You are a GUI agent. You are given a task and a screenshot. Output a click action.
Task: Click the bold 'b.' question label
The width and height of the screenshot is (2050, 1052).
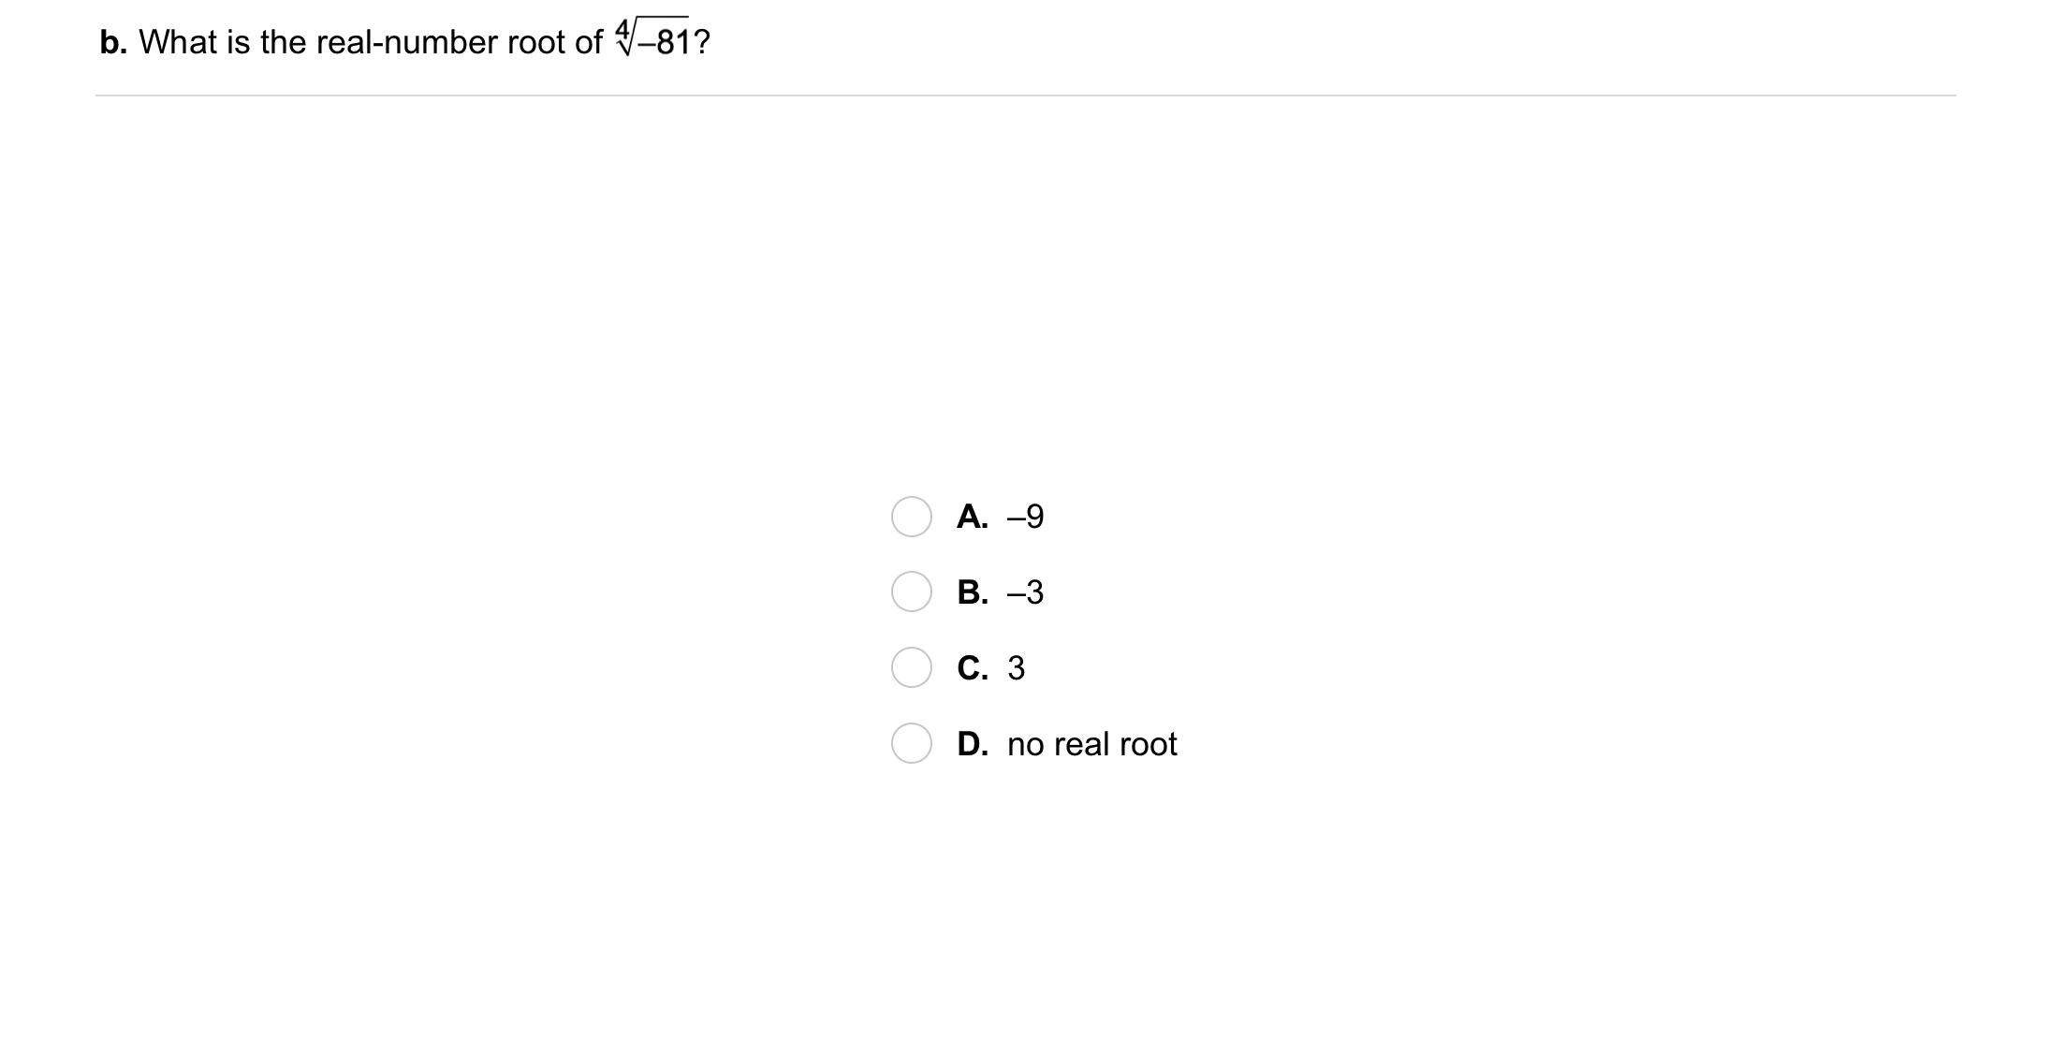(x=113, y=42)
